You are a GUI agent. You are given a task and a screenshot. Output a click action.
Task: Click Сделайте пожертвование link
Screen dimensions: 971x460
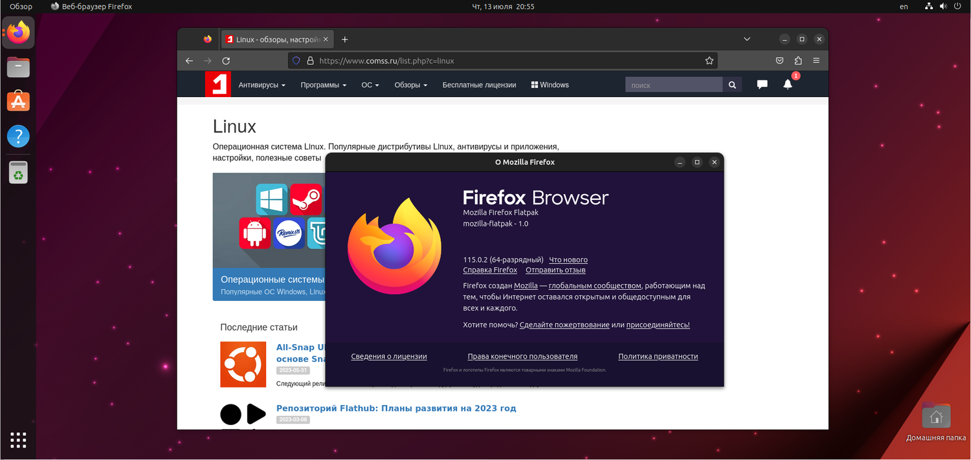pyautogui.click(x=564, y=325)
